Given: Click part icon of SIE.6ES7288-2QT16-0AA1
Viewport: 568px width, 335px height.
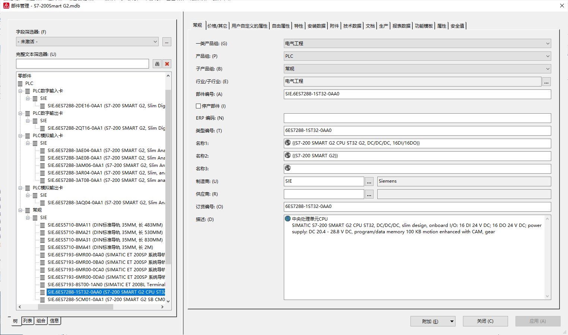Looking at the screenshot, I should tap(42, 128).
